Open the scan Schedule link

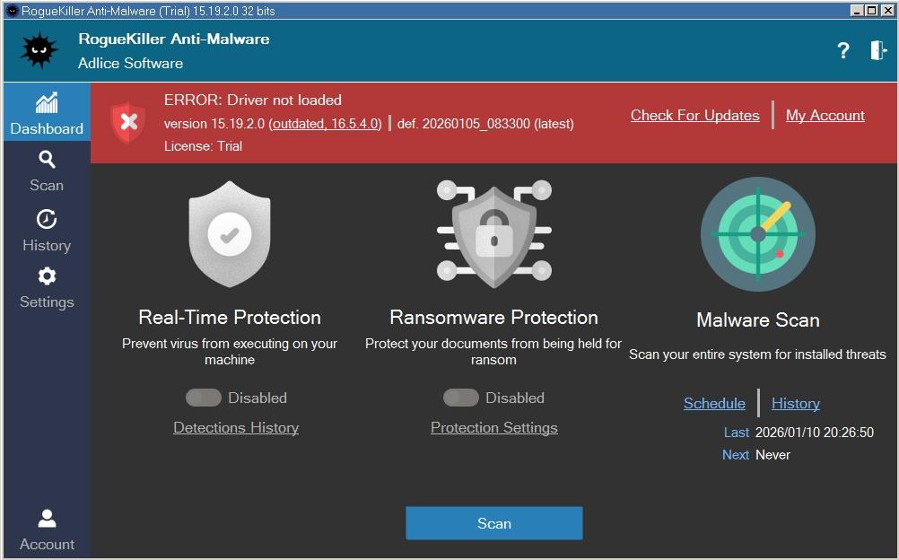point(714,403)
